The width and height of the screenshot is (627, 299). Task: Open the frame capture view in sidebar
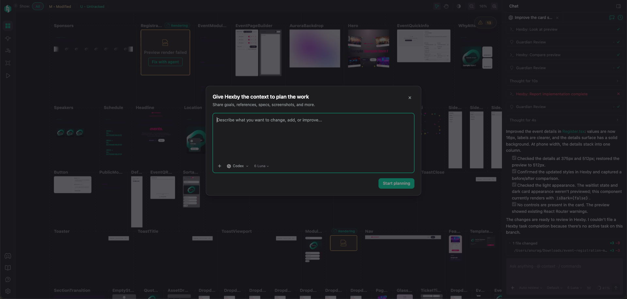point(8,63)
